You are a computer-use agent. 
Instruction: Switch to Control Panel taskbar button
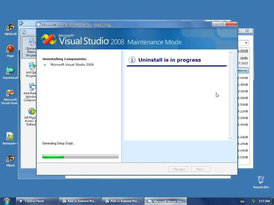click(37, 201)
